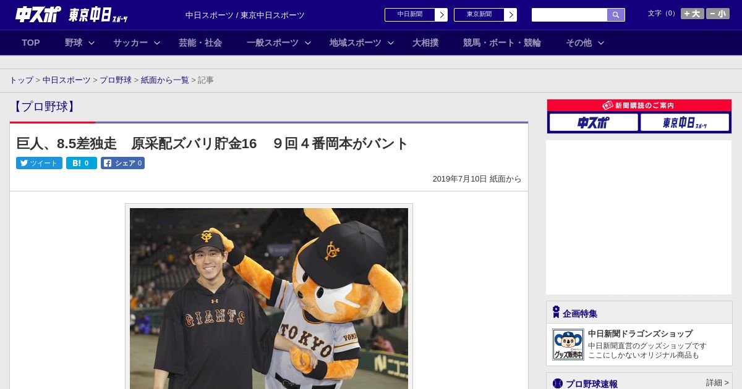Click the 中スポ logo in header
Screen dimensions: 742x389
pos(38,14)
